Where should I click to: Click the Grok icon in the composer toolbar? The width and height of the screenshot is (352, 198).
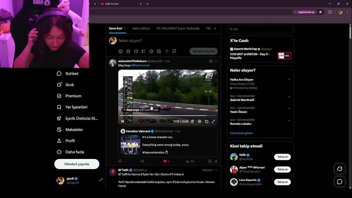[x=136, y=51]
